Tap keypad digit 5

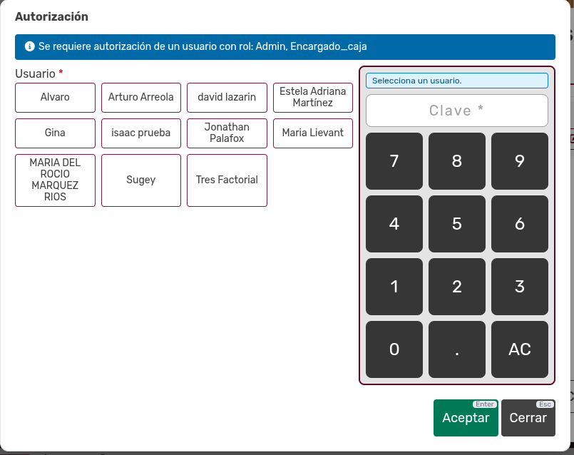pyautogui.click(x=457, y=224)
